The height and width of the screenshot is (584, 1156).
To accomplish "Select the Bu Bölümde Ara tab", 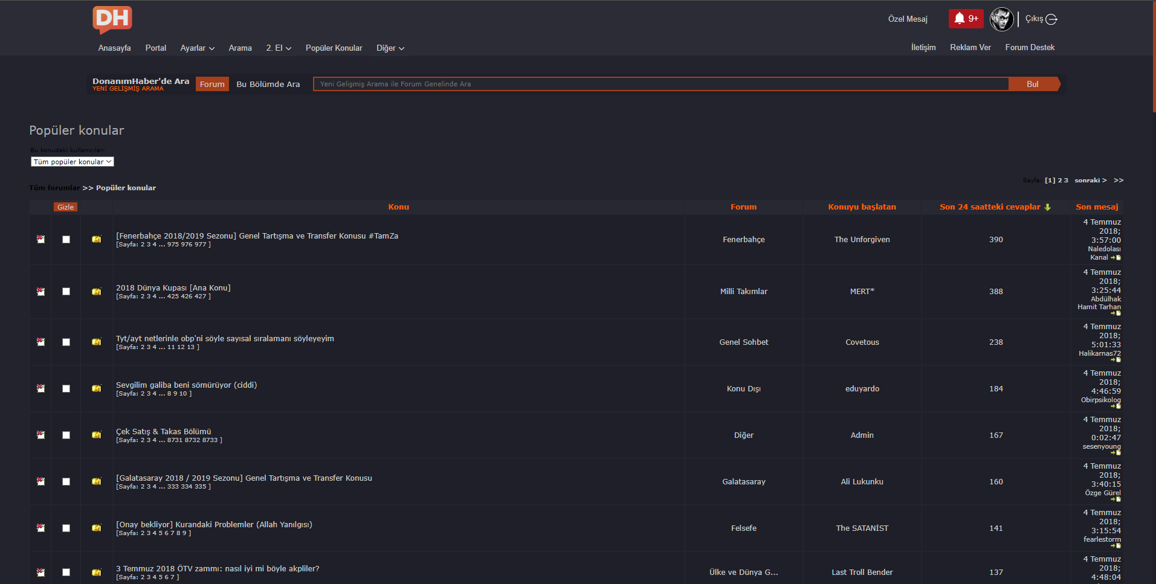I will point(268,84).
